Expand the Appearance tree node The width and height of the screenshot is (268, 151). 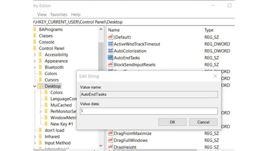pyautogui.click(x=35, y=61)
